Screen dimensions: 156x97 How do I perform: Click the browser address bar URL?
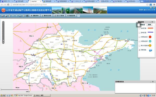click(30, 5)
